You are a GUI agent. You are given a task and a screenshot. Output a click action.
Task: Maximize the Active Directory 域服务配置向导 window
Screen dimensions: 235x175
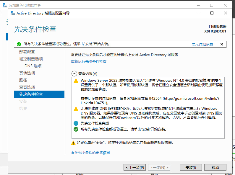click(212, 13)
